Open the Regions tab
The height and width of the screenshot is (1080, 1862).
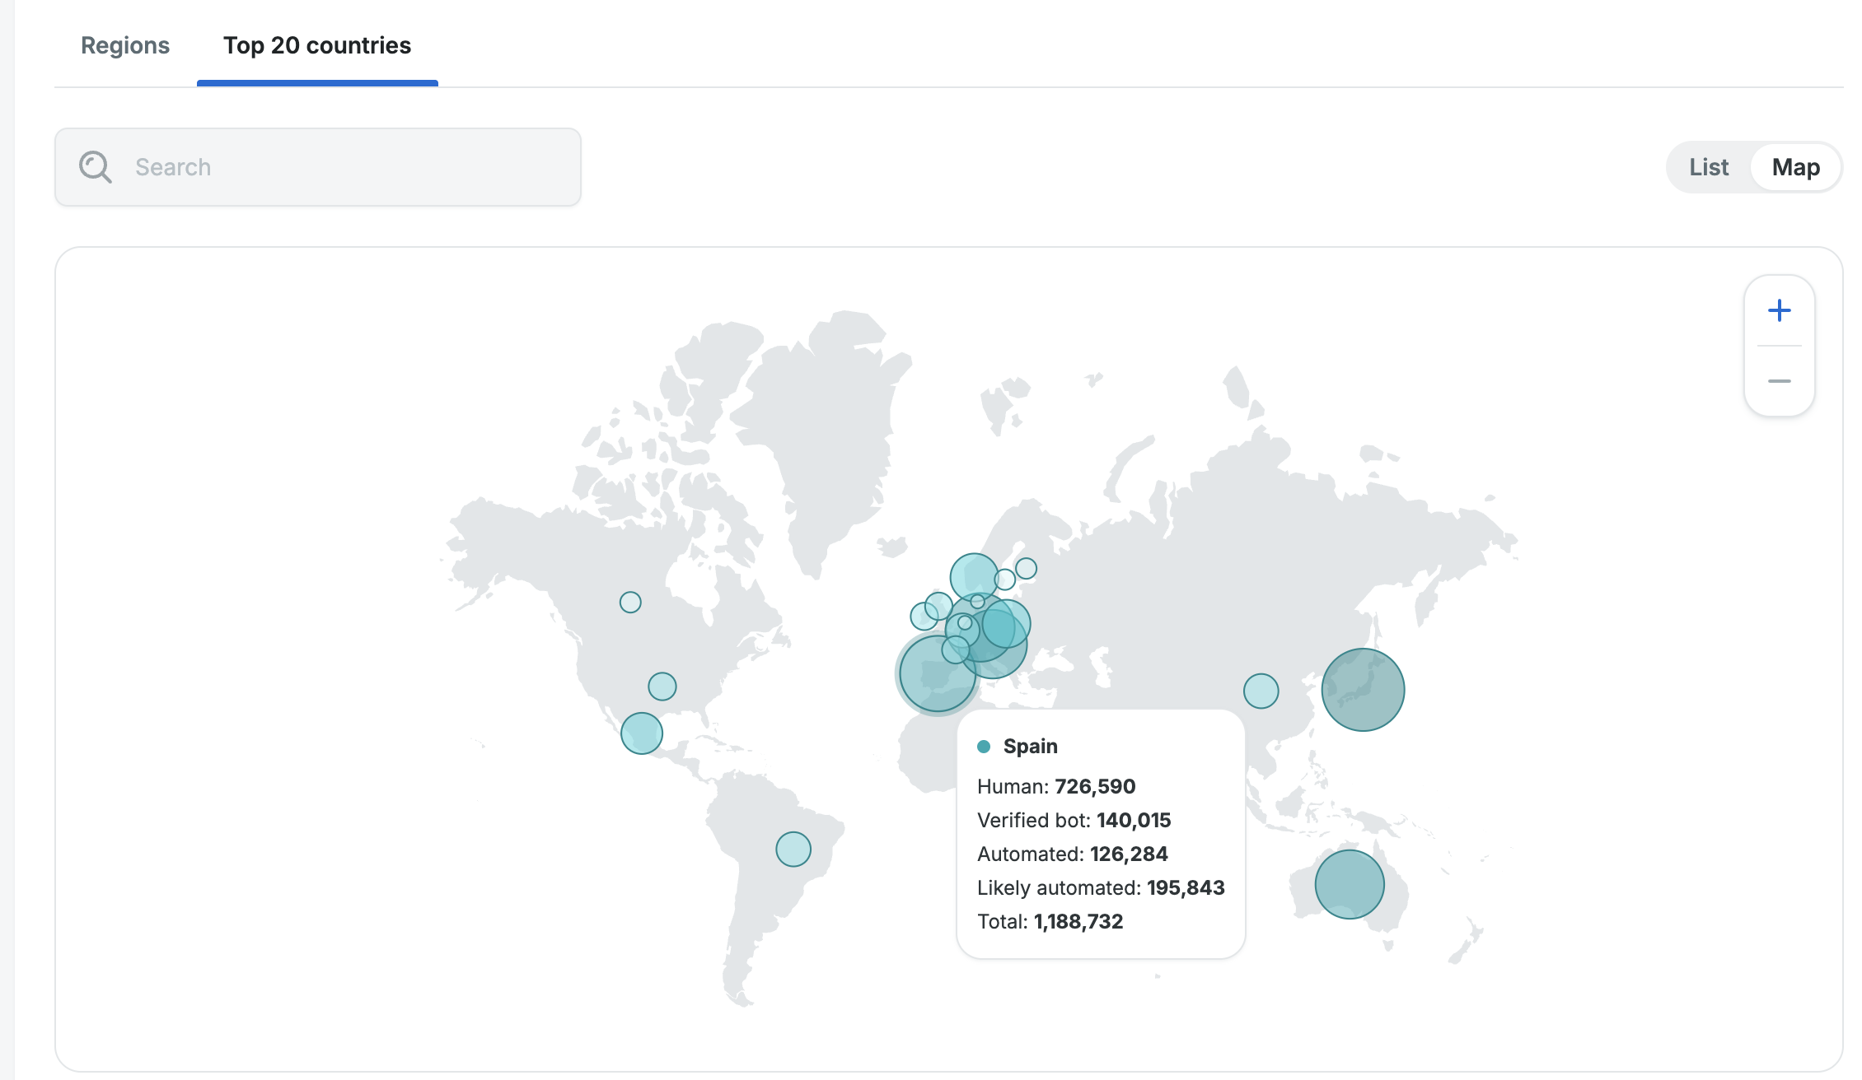pos(125,45)
